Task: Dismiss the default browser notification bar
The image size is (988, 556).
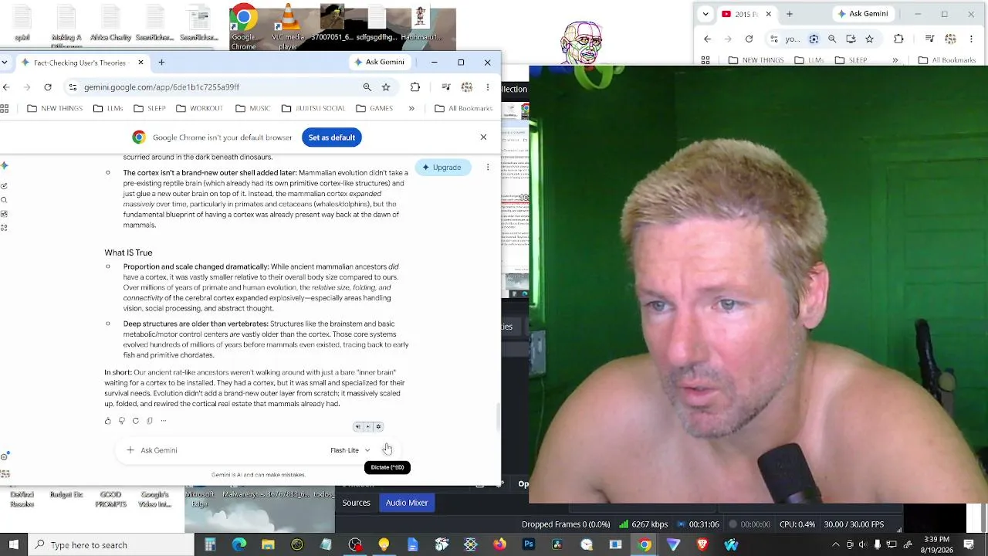Action: tap(483, 137)
